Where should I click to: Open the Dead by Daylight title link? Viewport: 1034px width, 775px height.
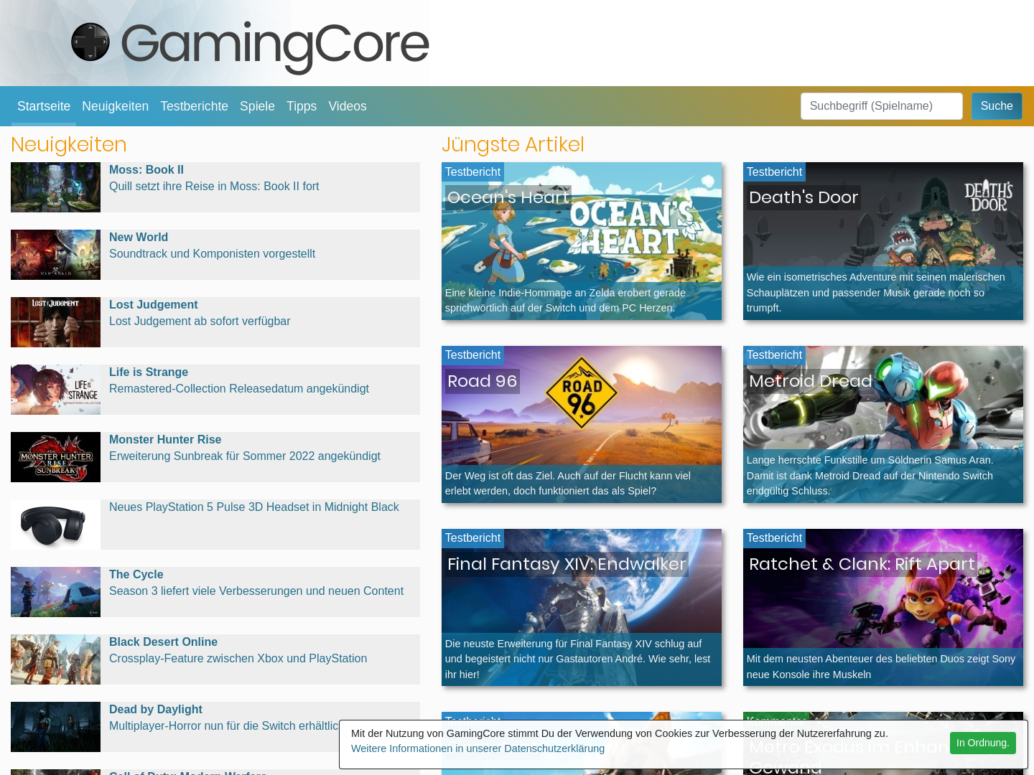[156, 710]
